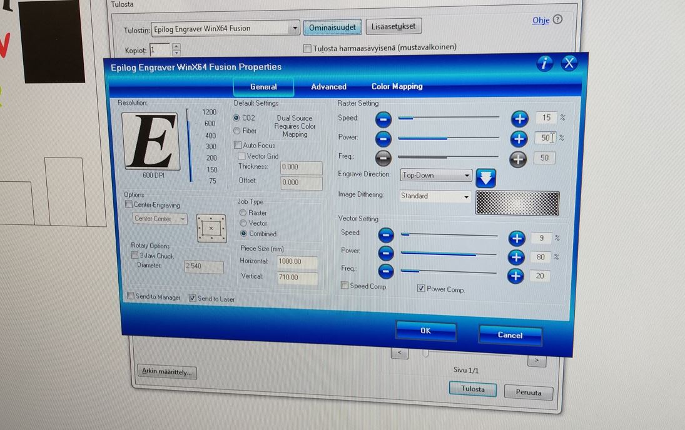Click the raster Power slider track
This screenshot has width=685, height=430.
[448, 138]
